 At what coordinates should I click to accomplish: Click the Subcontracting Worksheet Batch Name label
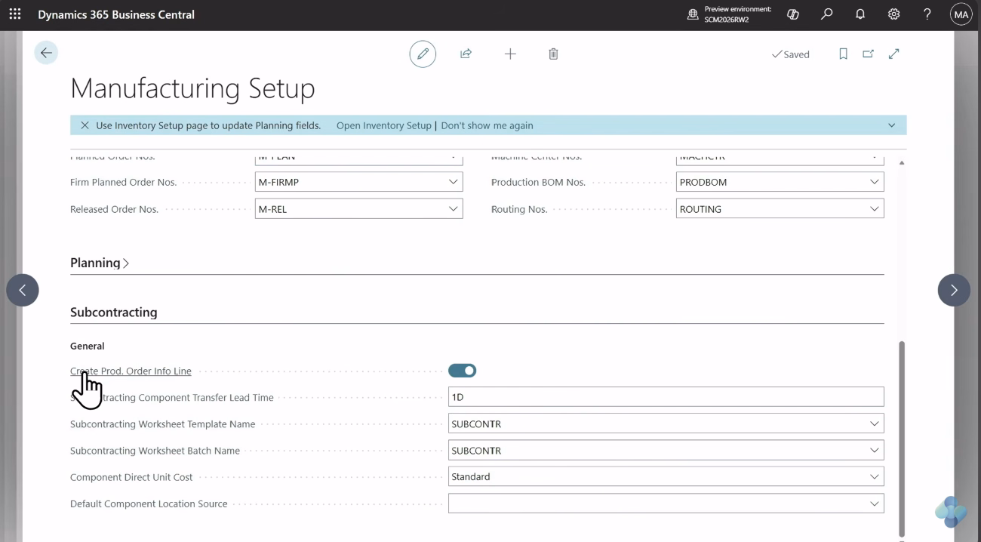(x=155, y=451)
